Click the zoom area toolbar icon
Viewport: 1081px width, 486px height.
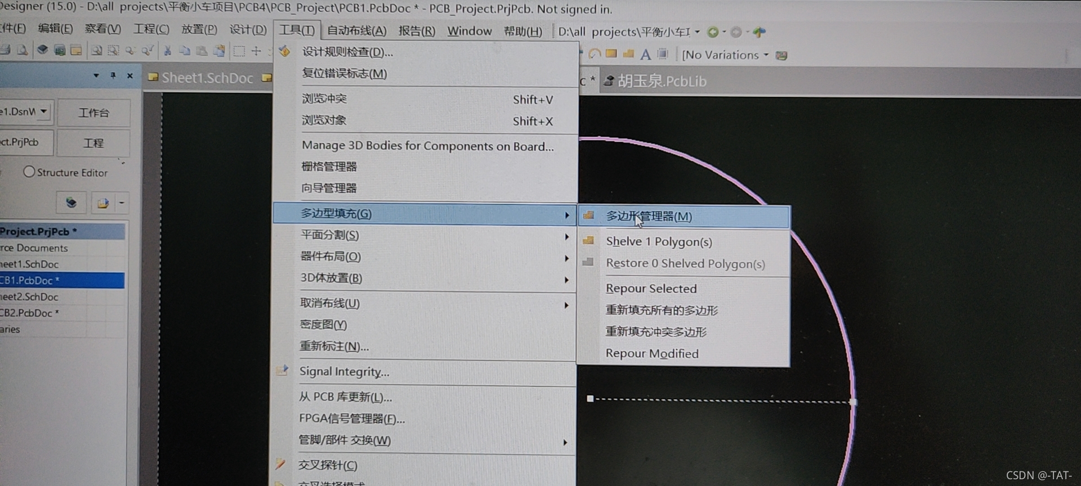tap(113, 51)
